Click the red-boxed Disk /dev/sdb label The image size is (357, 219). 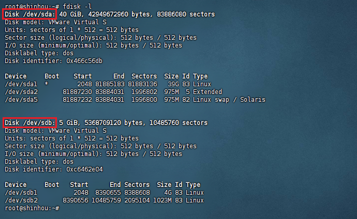tap(29, 123)
